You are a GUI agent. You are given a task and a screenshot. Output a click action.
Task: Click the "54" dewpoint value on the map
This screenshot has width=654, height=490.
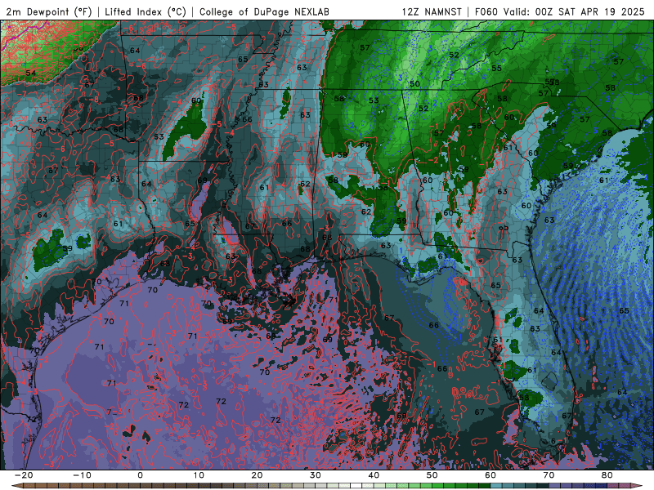coord(31,73)
